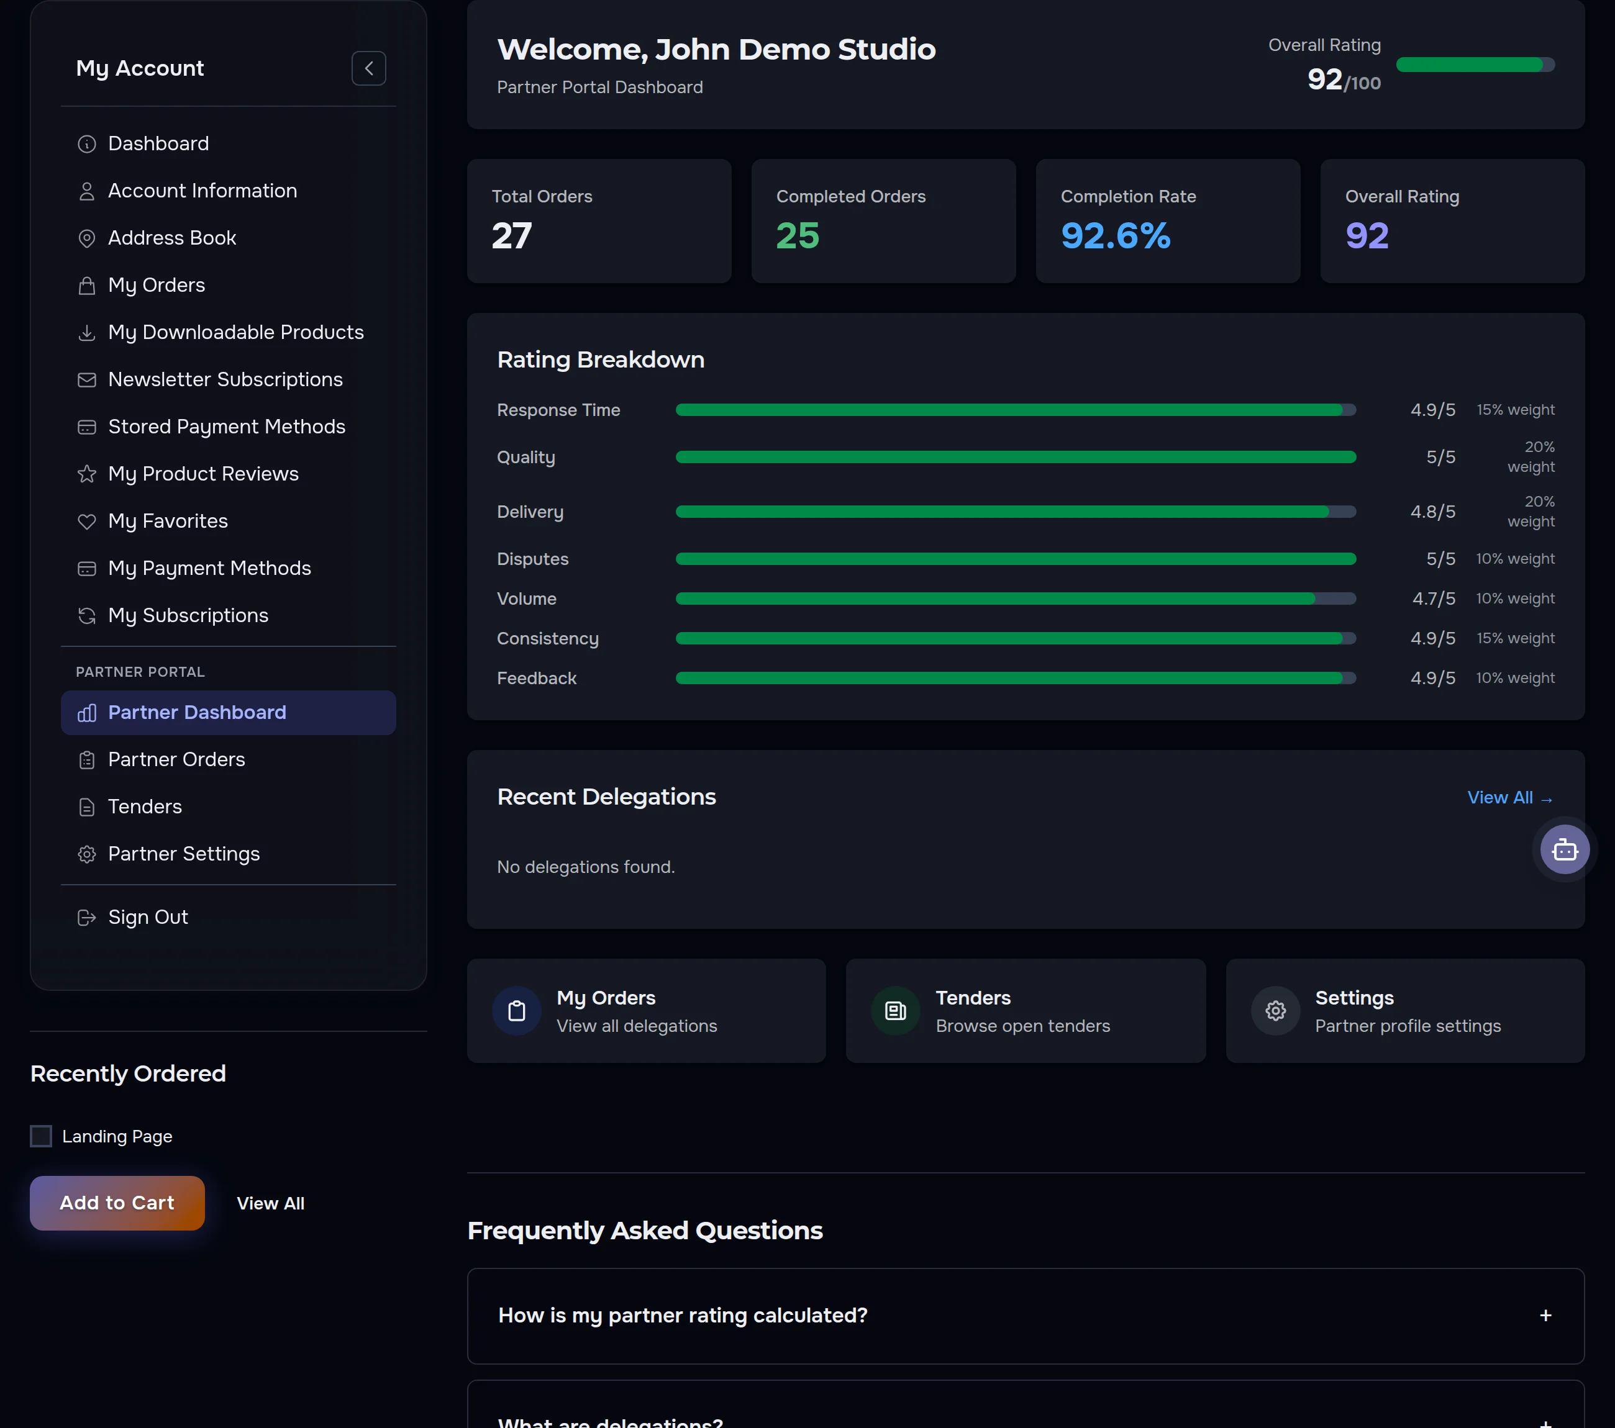Viewport: 1615px width, 1428px height.
Task: Click the Tenders newspaper card icon
Action: click(x=895, y=1011)
